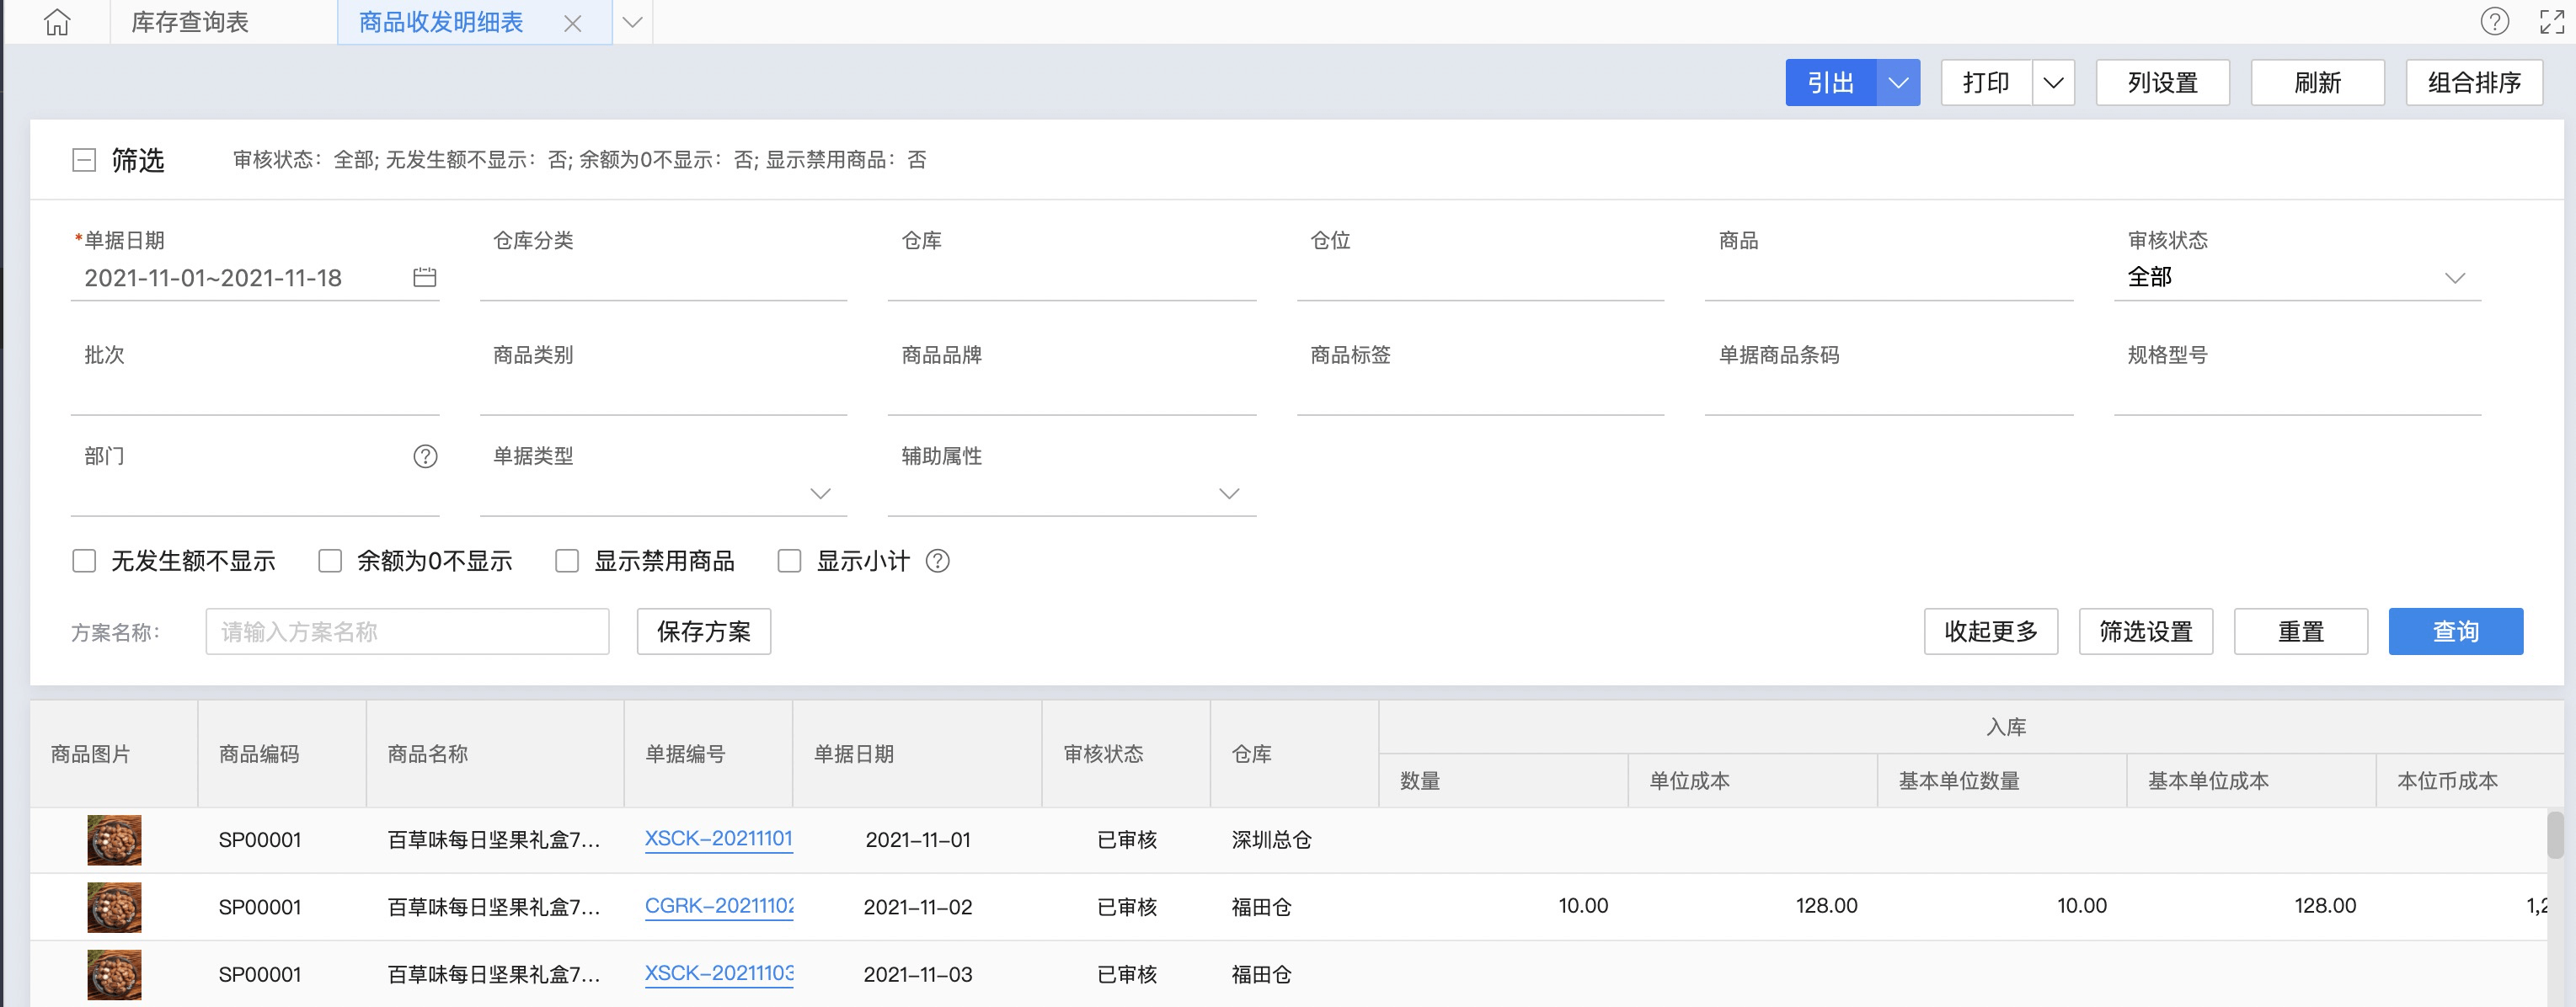2576x1007 pixels.
Task: Open the tab list dropdown arrow
Action: point(632,22)
